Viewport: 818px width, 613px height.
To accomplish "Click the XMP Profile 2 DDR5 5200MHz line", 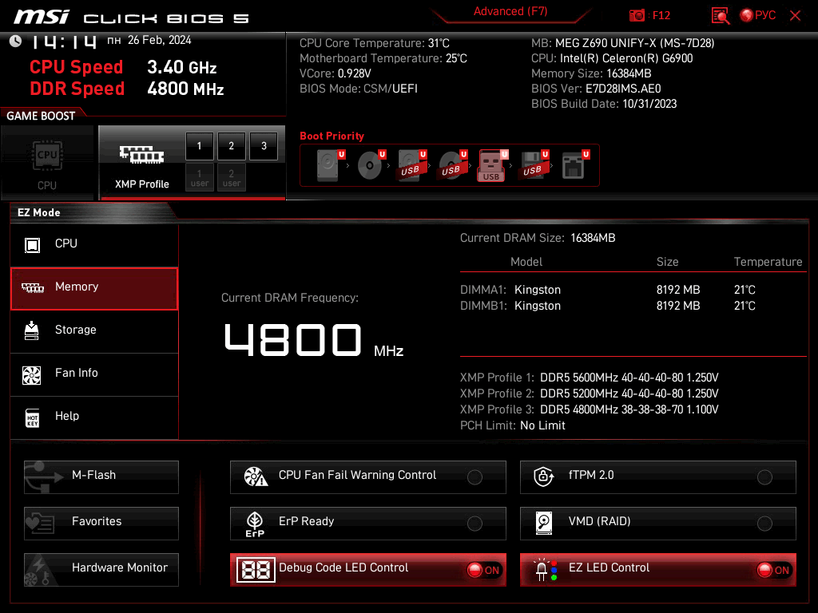I will click(x=589, y=394).
